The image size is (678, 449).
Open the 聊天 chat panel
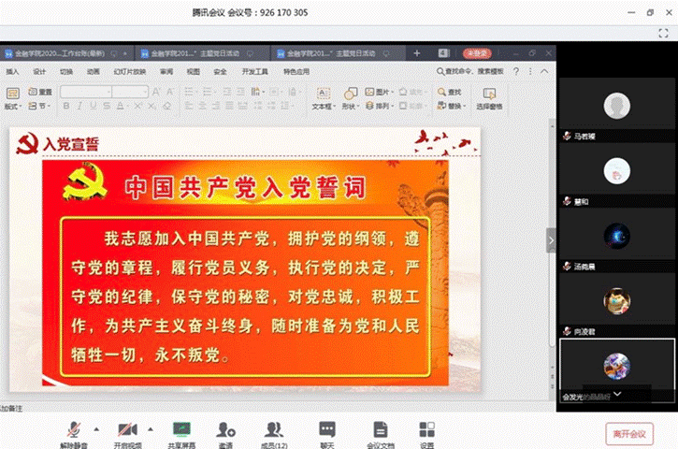(326, 429)
